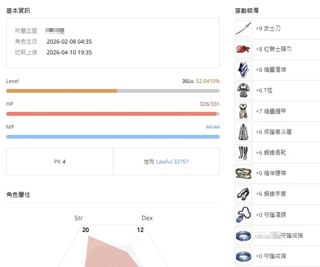Click the blue MP bar
This screenshot has width=320, height=267.
pyautogui.click(x=113, y=136)
